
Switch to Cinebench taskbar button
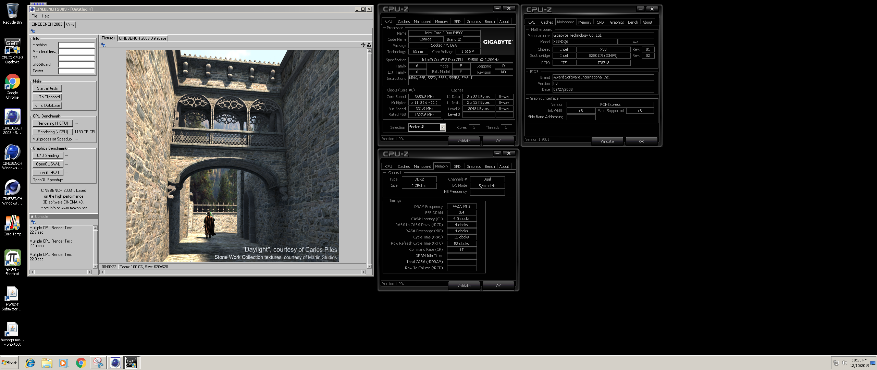click(x=115, y=363)
